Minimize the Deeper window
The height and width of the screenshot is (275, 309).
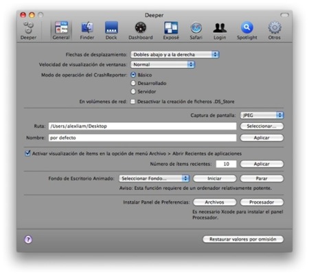tap(32, 15)
